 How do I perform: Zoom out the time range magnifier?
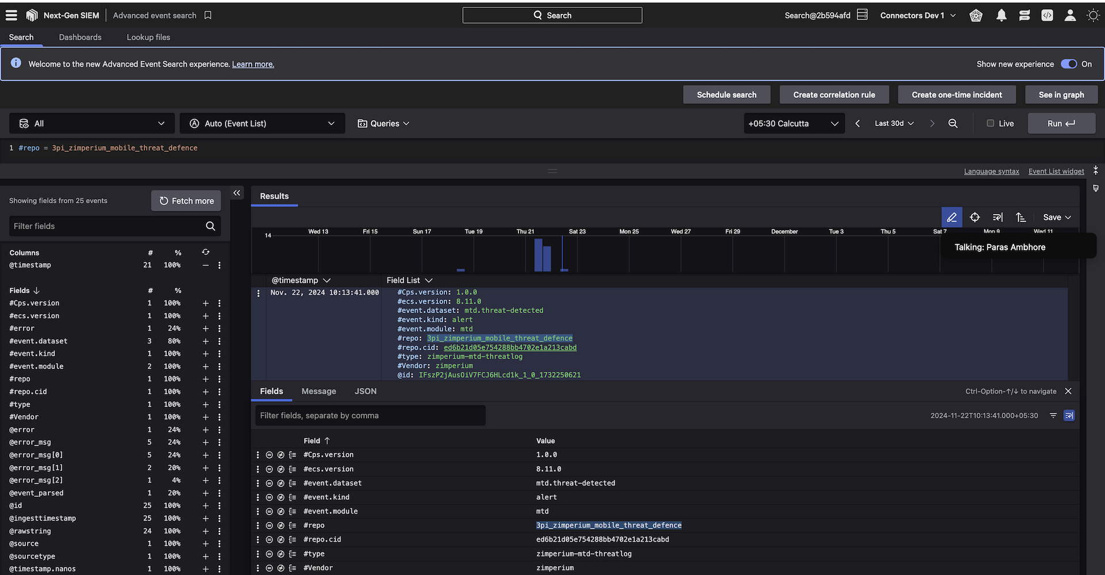click(x=953, y=124)
